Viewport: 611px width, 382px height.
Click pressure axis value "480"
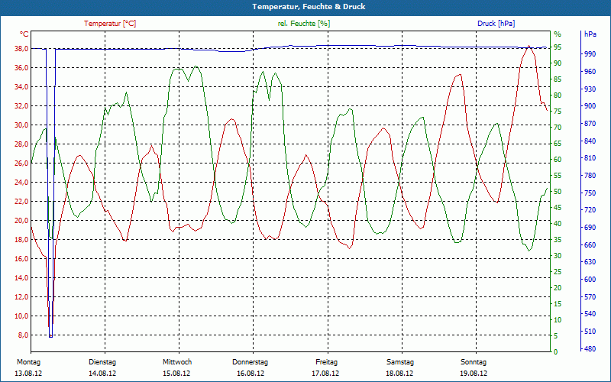[x=590, y=349]
